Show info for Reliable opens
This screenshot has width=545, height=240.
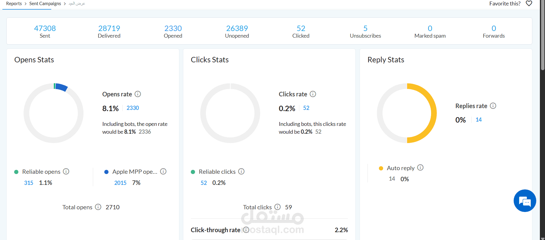[x=66, y=171]
